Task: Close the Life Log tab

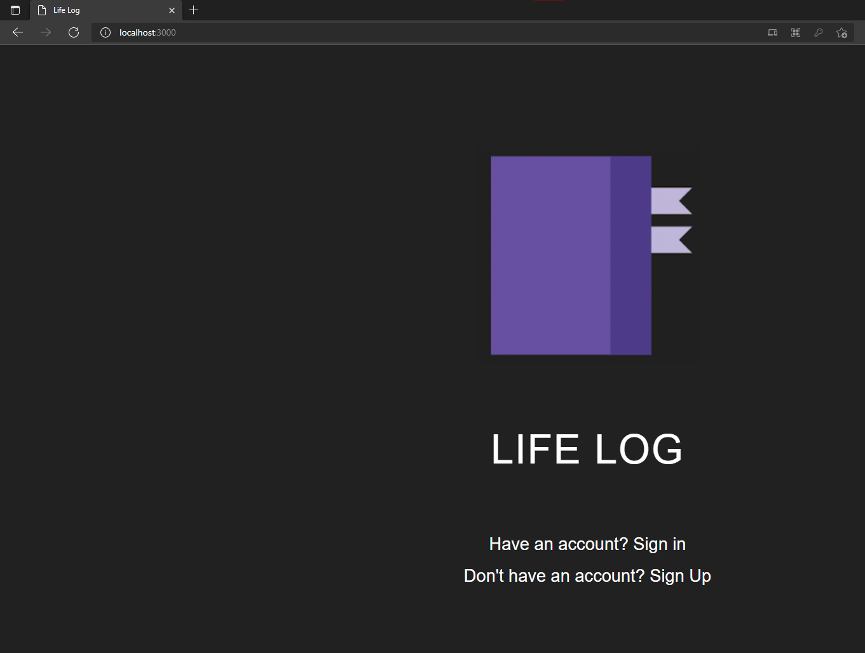Action: 172,10
